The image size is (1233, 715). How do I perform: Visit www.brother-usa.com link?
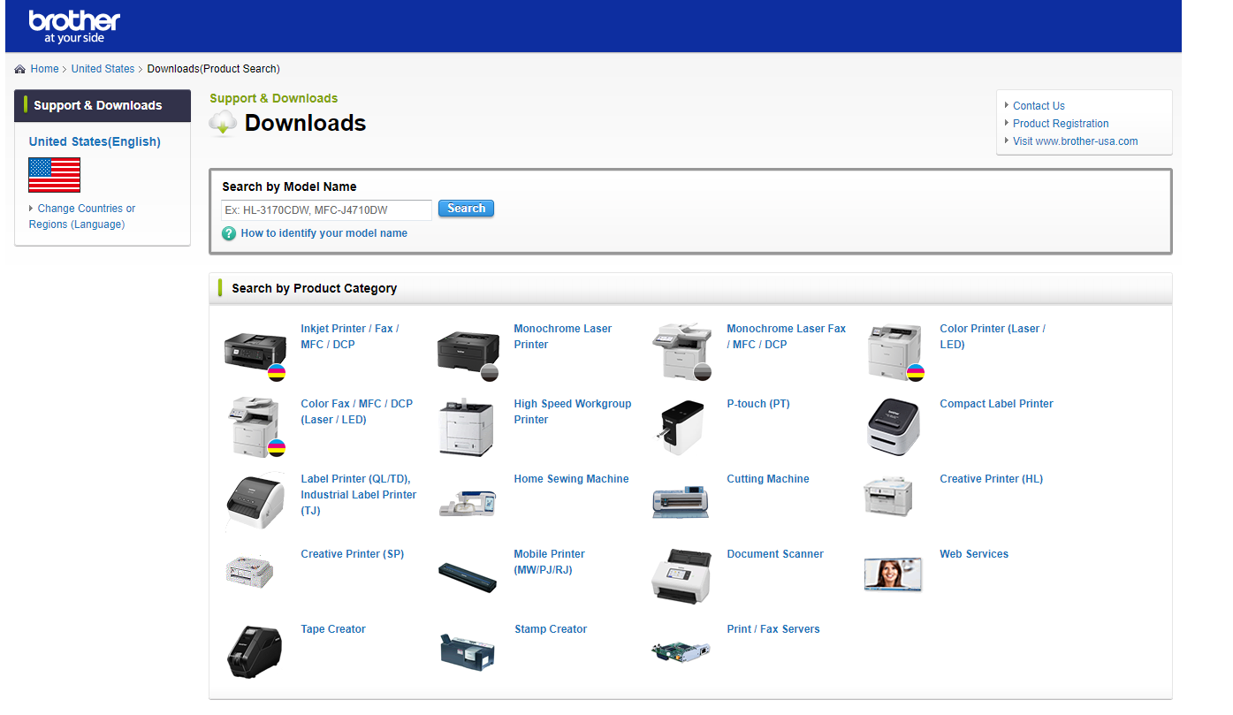[1076, 141]
